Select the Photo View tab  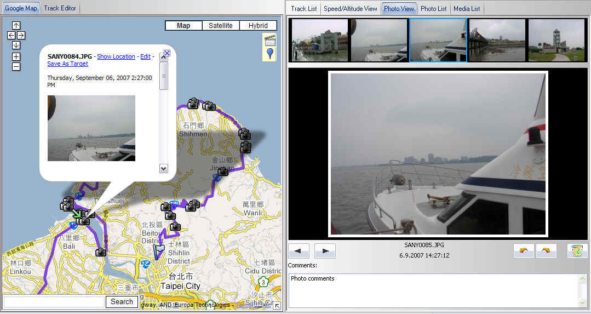(x=399, y=8)
